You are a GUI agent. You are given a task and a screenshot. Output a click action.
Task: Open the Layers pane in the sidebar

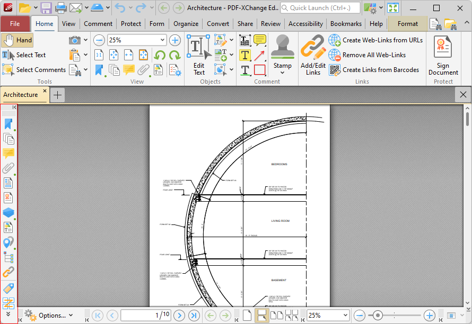click(x=8, y=212)
